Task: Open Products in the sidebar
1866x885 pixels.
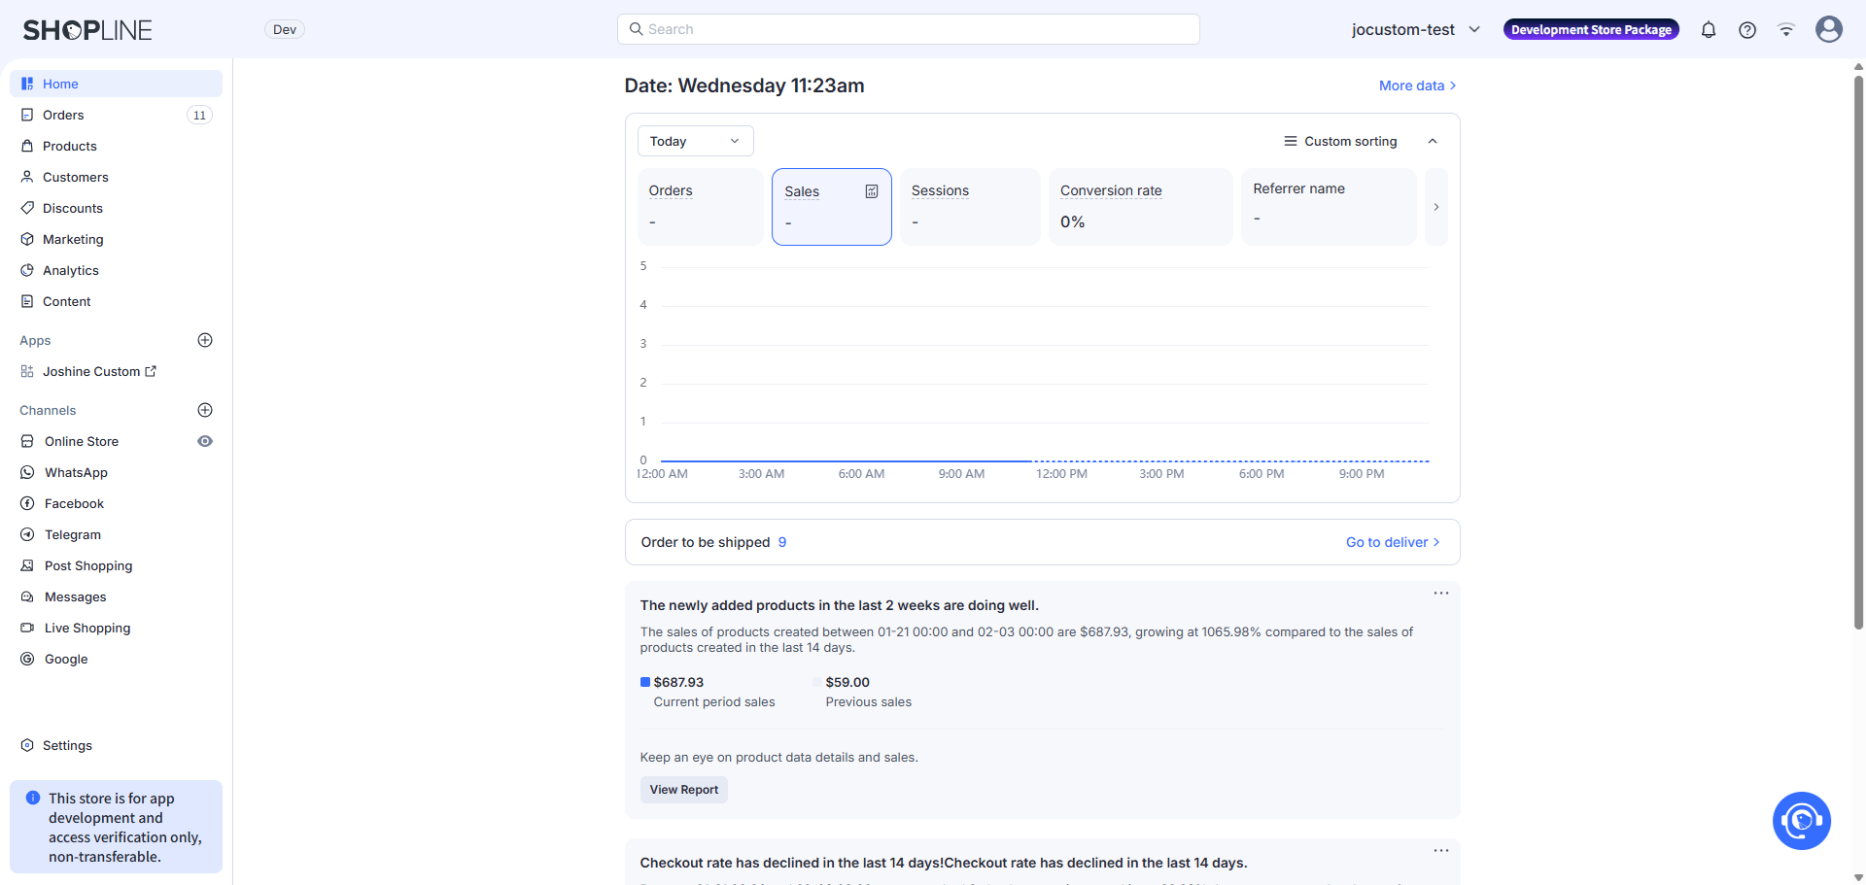Action: [70, 146]
